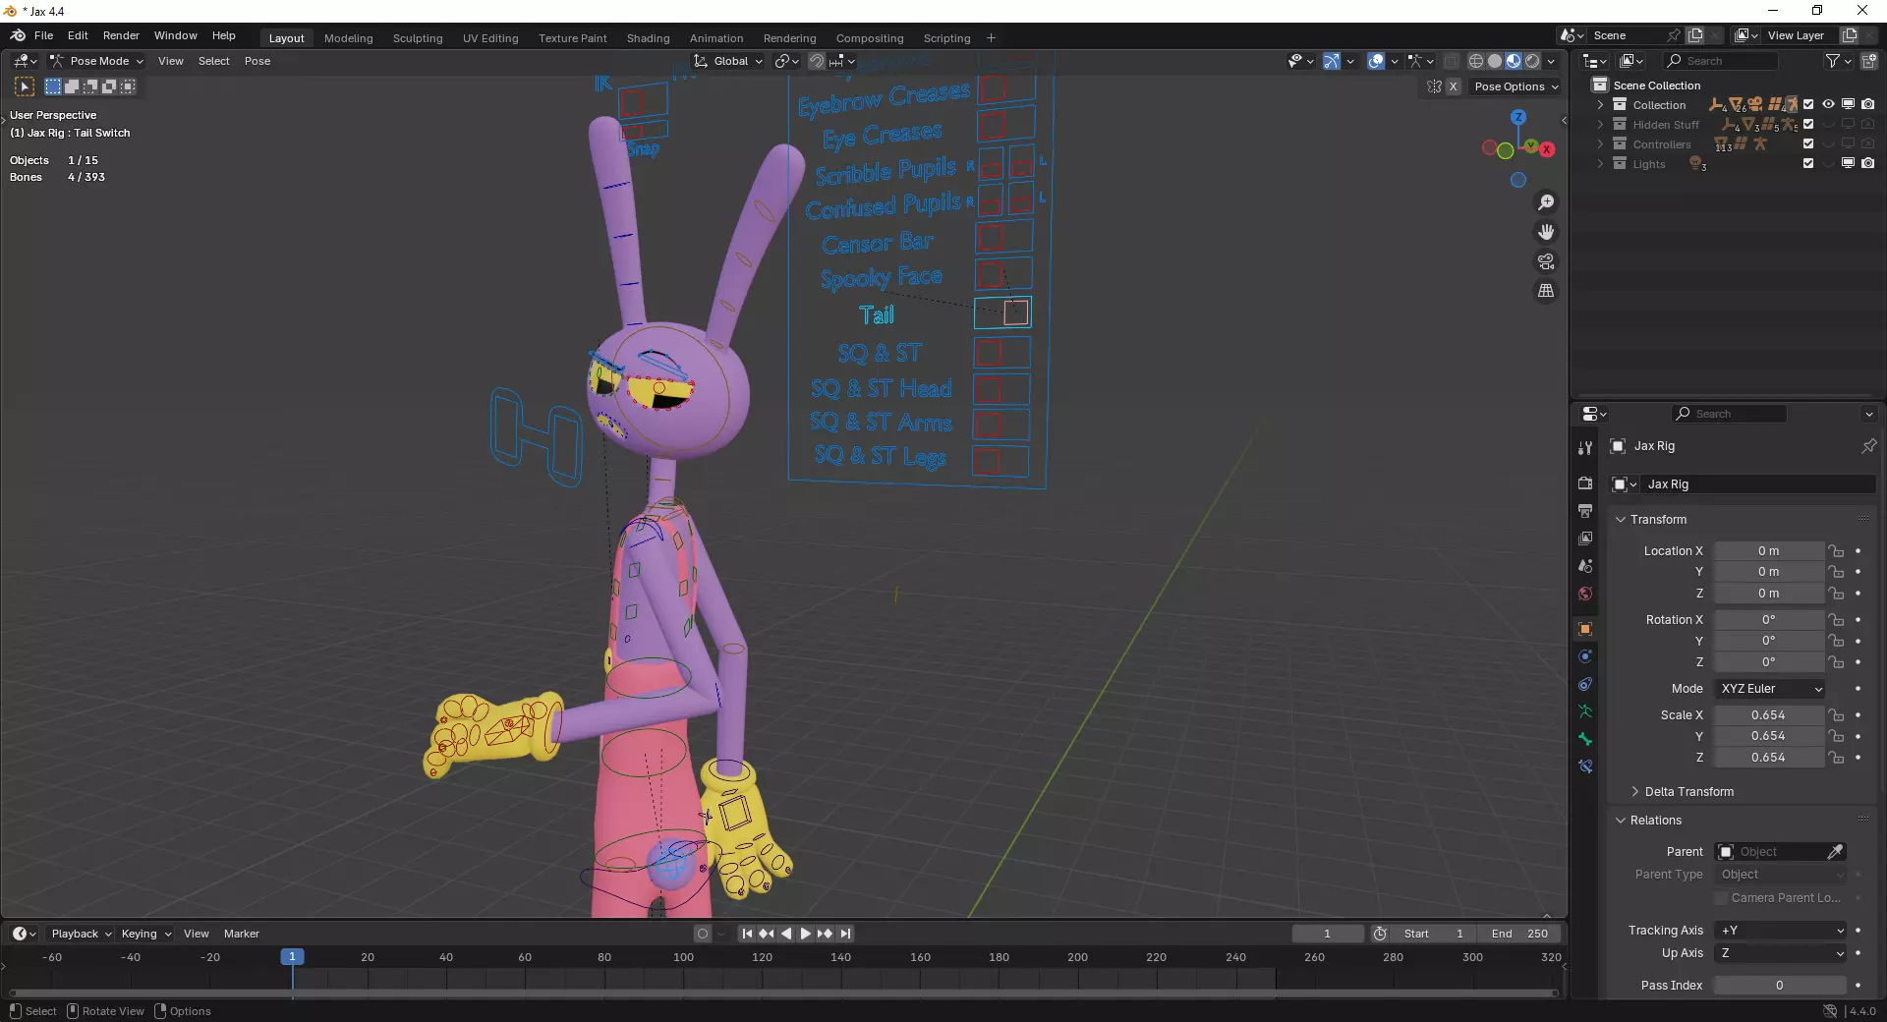Viewport: 1887px width, 1022px height.
Task: Pin the Jax Rig properties panel
Action: 1868,446
